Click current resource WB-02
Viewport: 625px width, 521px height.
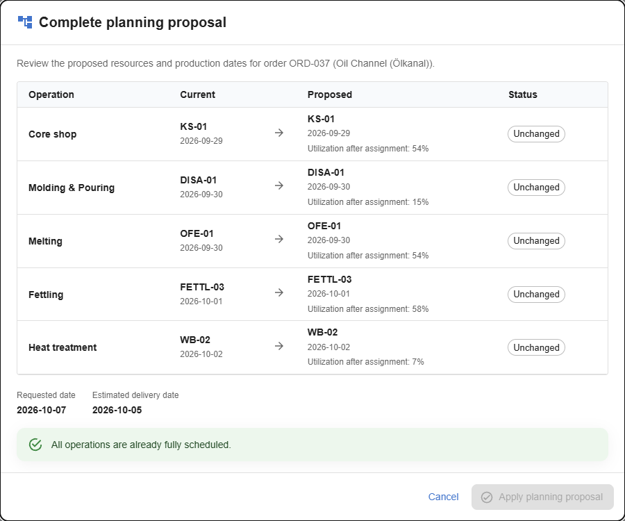click(x=195, y=340)
